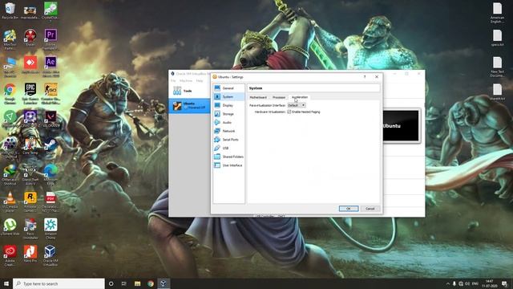Image resolution: width=513 pixels, height=289 pixels.
Task: Click the taskbar clock and date
Action: (x=490, y=283)
